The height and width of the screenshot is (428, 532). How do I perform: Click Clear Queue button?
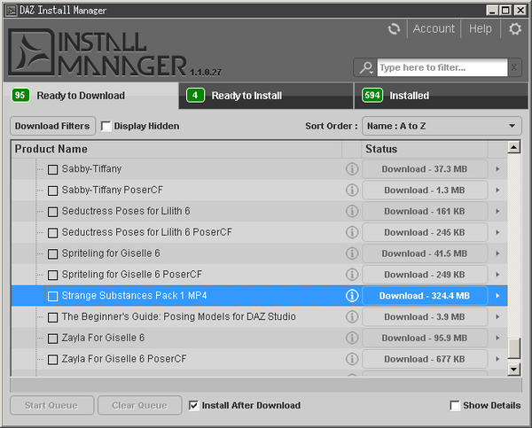point(139,405)
